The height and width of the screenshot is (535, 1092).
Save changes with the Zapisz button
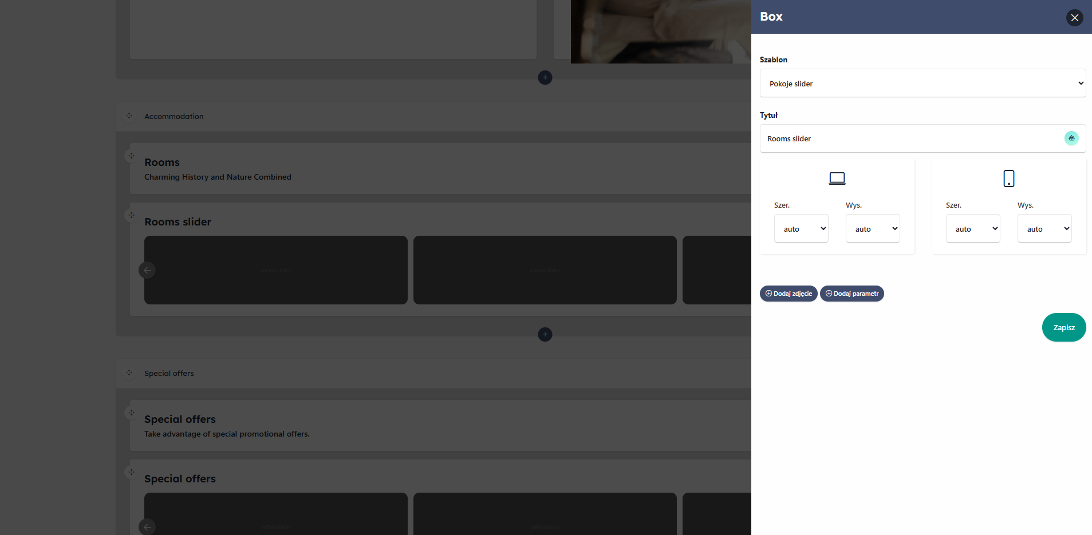coord(1063,327)
